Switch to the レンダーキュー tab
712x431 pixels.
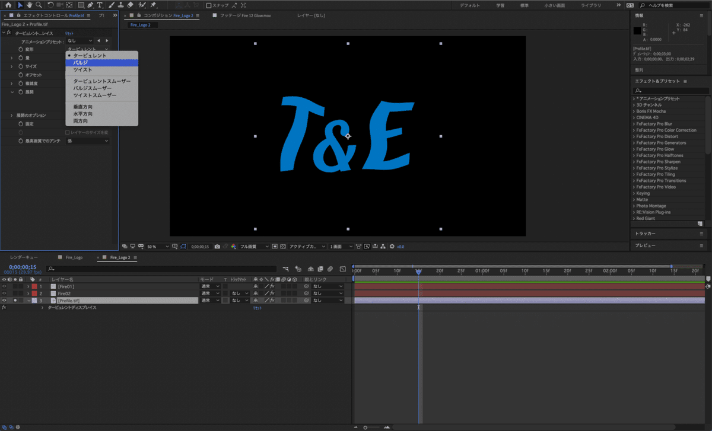click(24, 258)
